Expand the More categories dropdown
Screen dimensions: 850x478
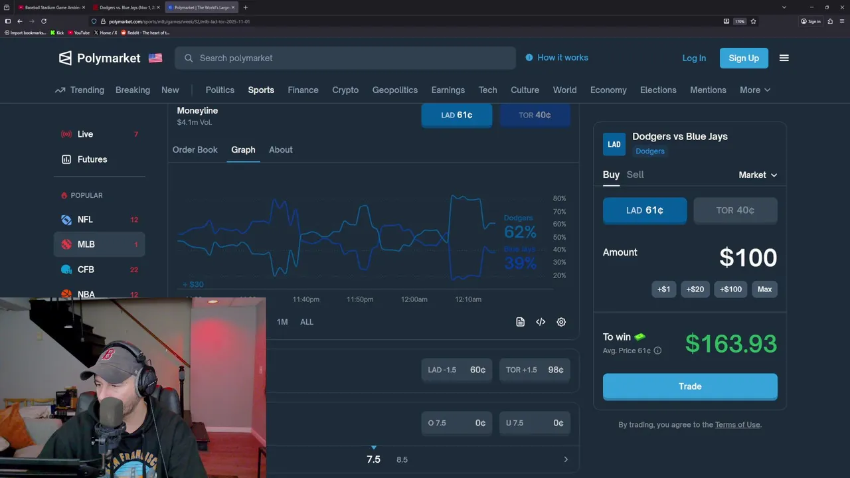coord(755,90)
